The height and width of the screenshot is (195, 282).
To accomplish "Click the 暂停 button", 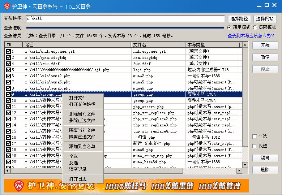I will (x=265, y=57).
